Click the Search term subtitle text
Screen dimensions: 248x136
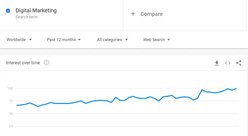26,17
